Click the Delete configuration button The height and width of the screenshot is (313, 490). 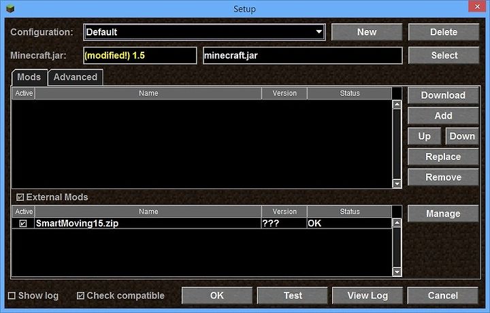click(x=444, y=32)
